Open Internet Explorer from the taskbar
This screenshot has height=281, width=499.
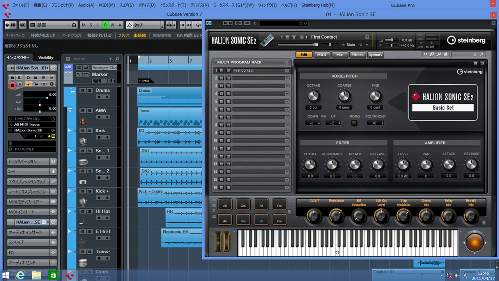coord(20,275)
